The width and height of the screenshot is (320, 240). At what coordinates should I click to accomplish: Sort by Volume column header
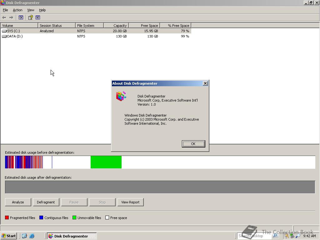pos(19,26)
